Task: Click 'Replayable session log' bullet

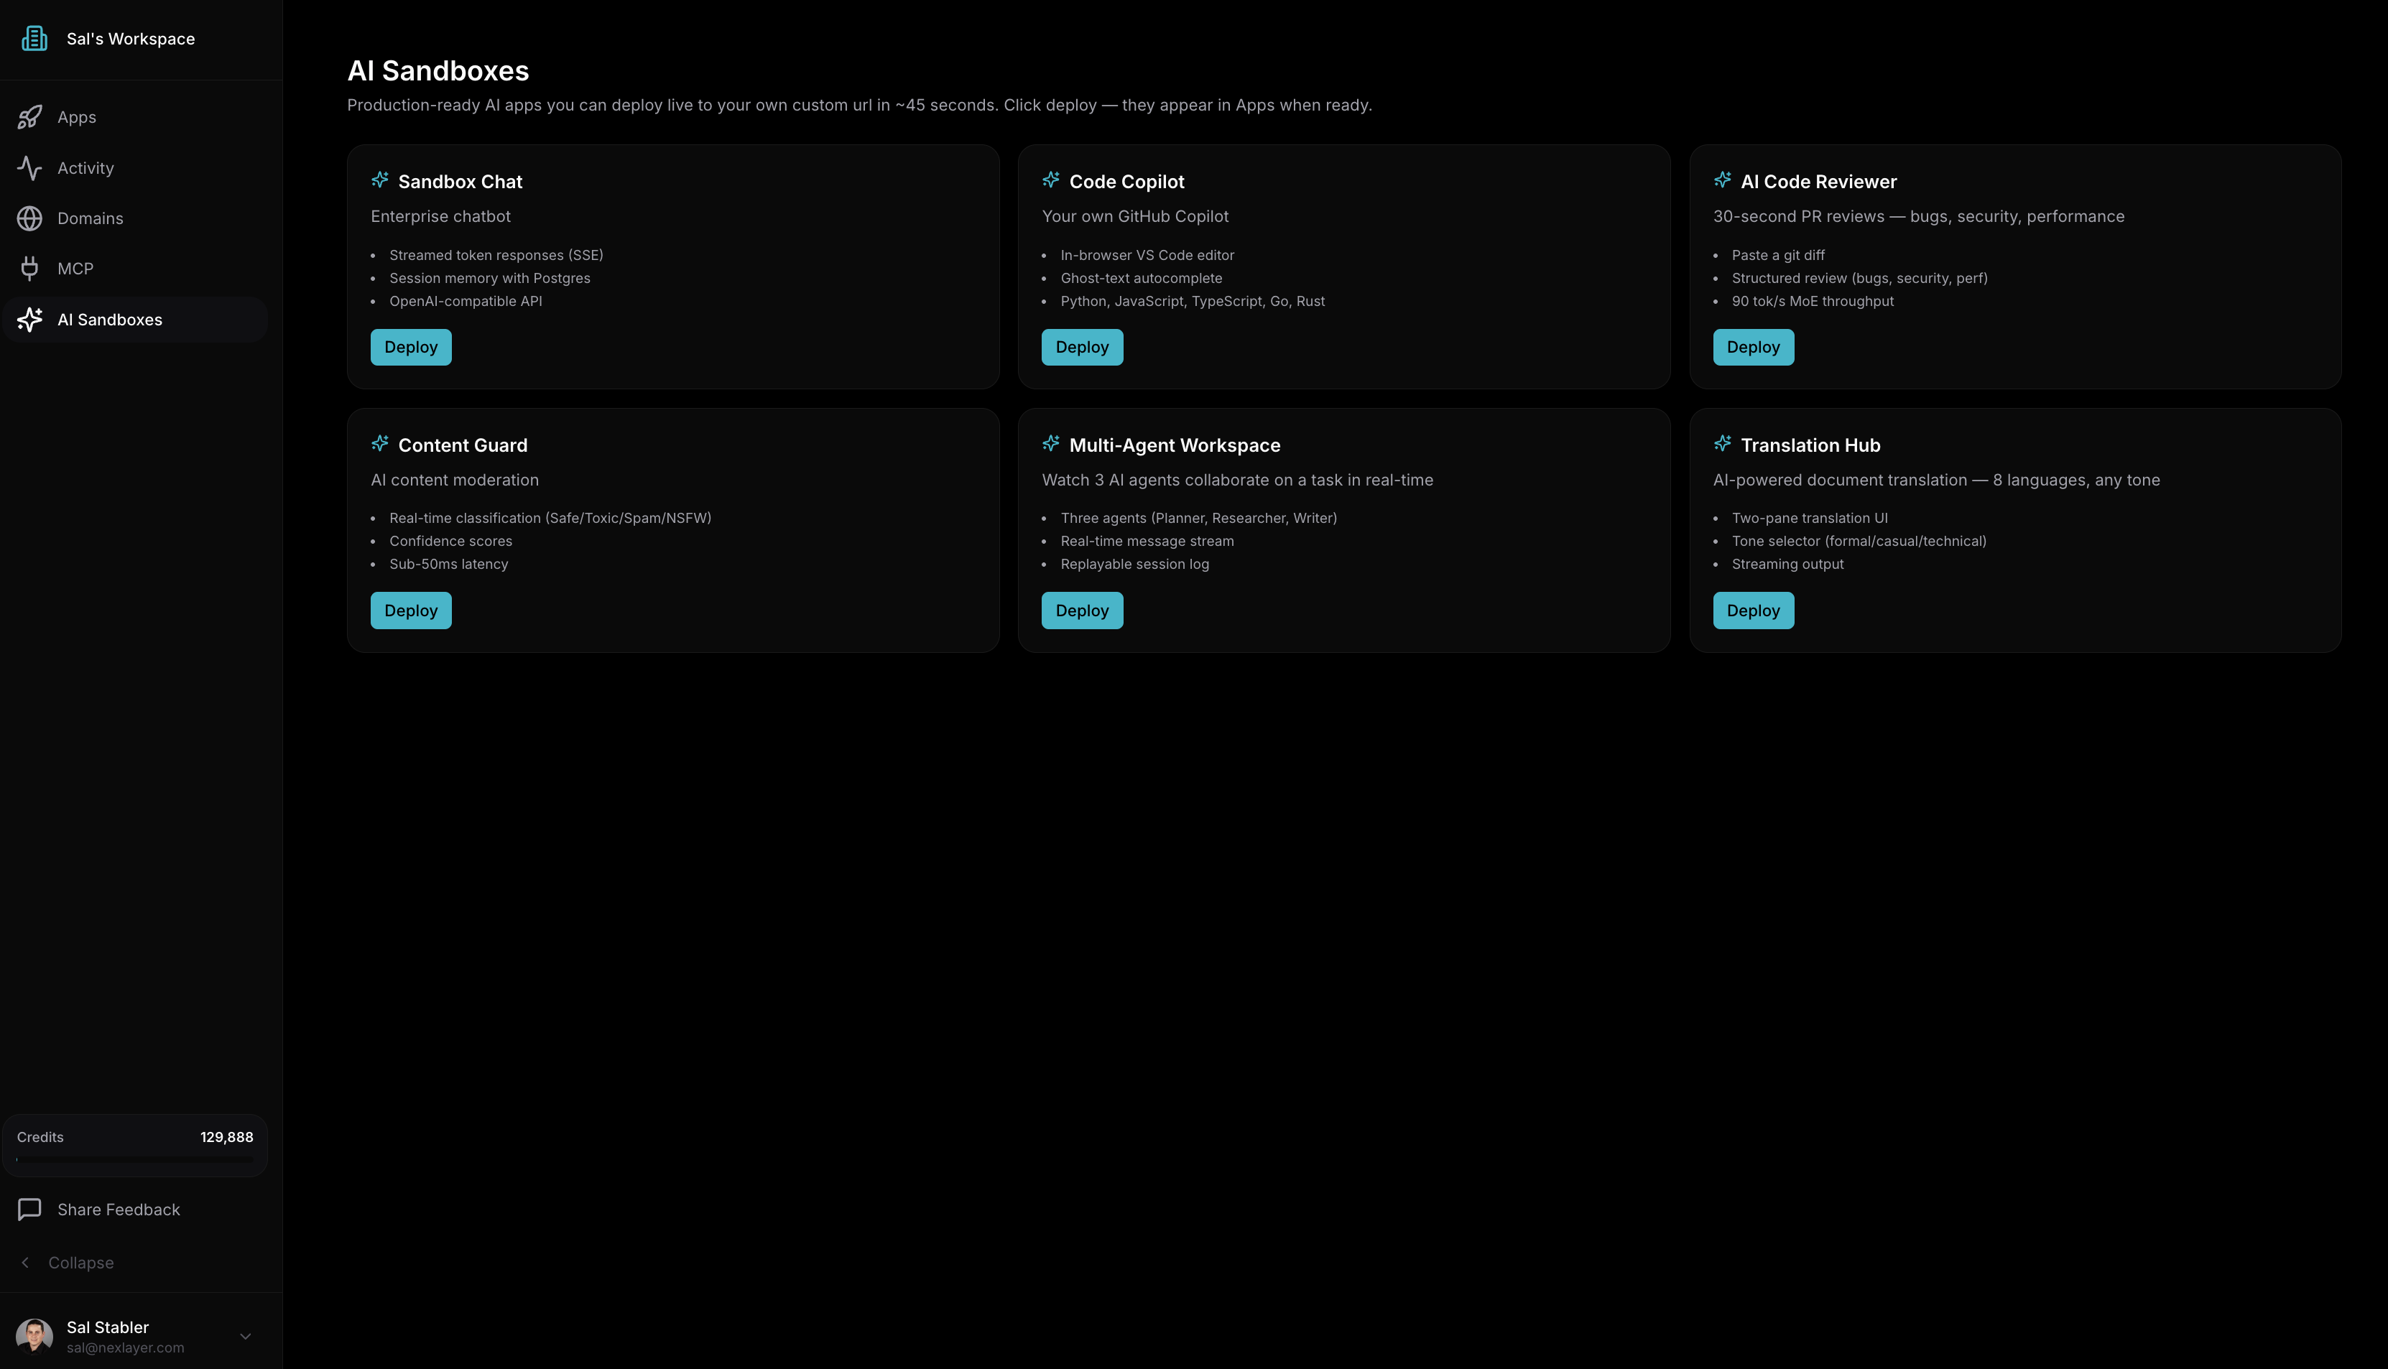Action: [x=1135, y=564]
